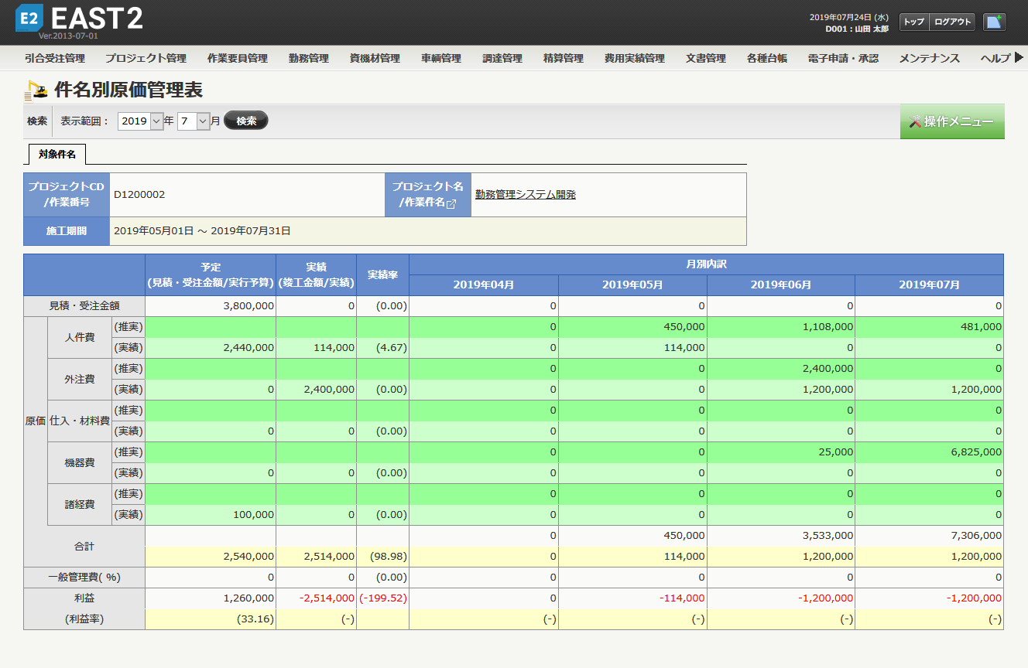The image size is (1028, 668).
Task: Open 引合受注管理 menu
Action: (54, 58)
